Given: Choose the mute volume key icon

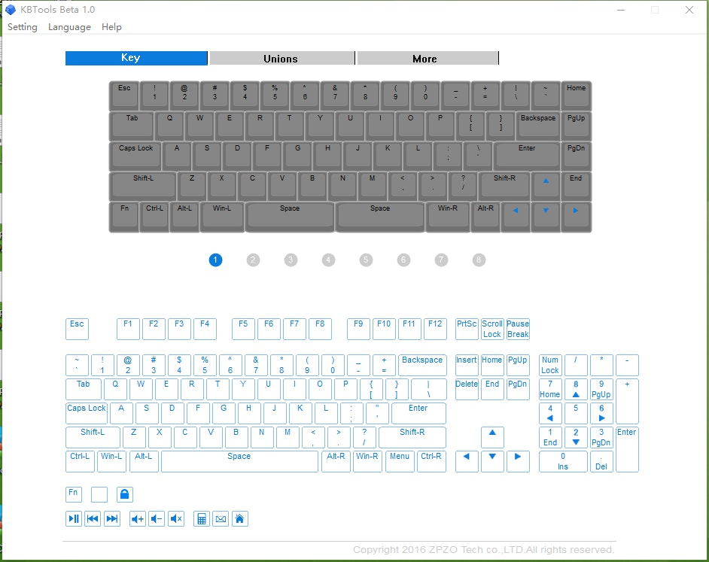Looking at the screenshot, I should 176,518.
